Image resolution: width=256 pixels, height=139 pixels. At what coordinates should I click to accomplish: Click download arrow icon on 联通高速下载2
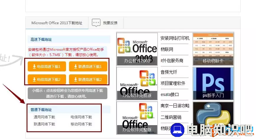pyautogui.click(x=76, y=80)
